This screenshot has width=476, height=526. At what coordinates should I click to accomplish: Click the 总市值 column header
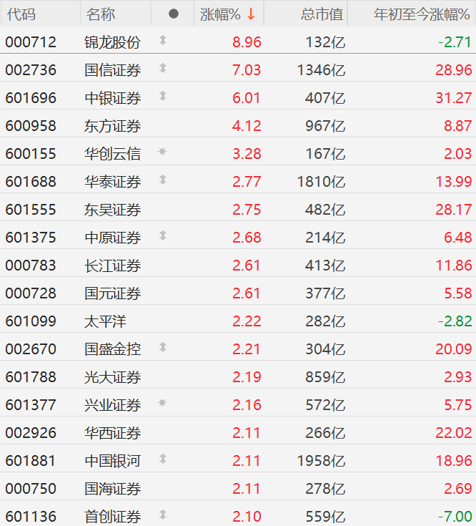pos(322,14)
